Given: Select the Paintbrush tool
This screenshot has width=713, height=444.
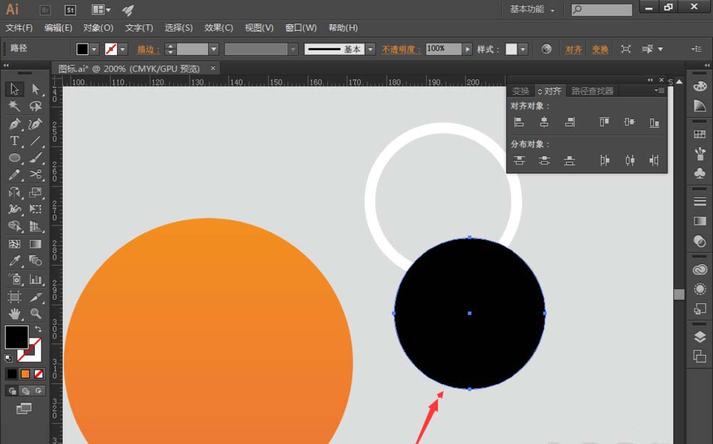Looking at the screenshot, I should click(36, 158).
